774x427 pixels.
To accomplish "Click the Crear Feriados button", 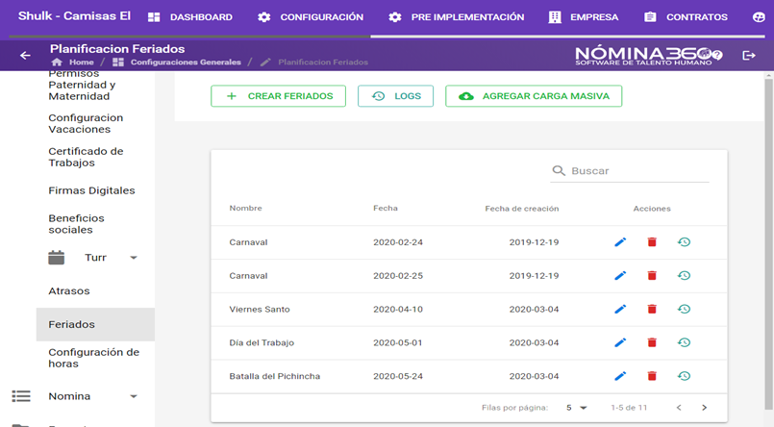I will (279, 96).
